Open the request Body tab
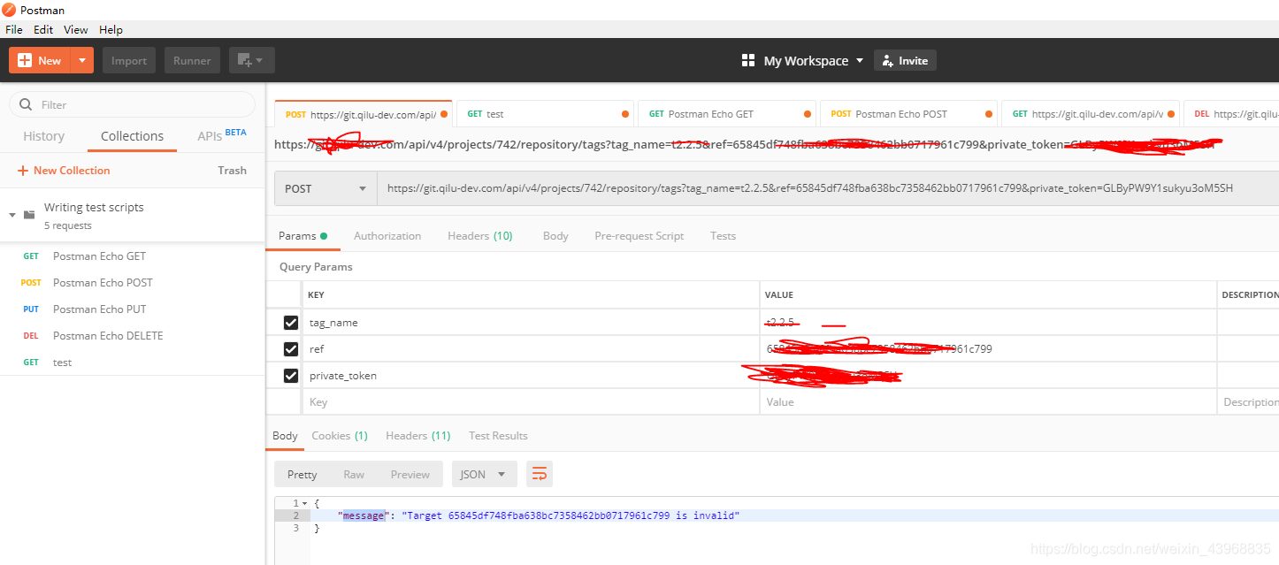Viewport: 1279px width, 565px height. click(x=555, y=236)
